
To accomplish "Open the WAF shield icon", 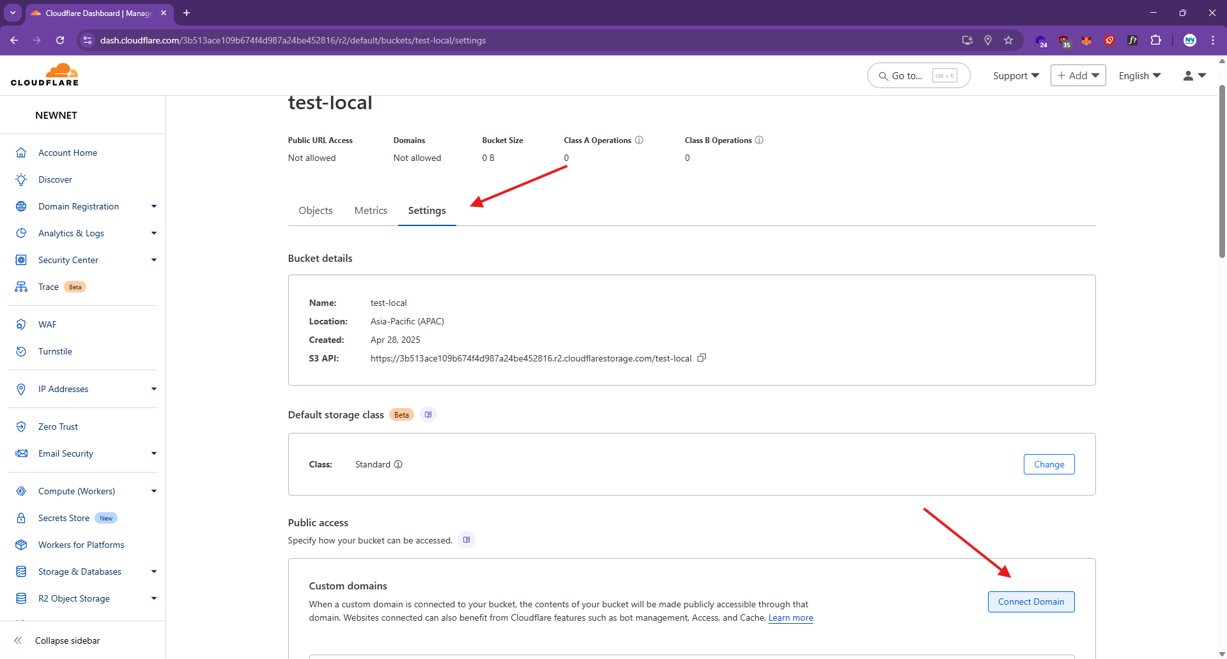I will pos(21,324).
